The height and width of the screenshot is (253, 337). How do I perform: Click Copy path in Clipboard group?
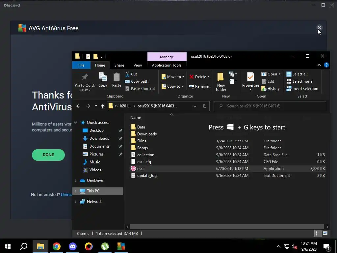(137, 81)
